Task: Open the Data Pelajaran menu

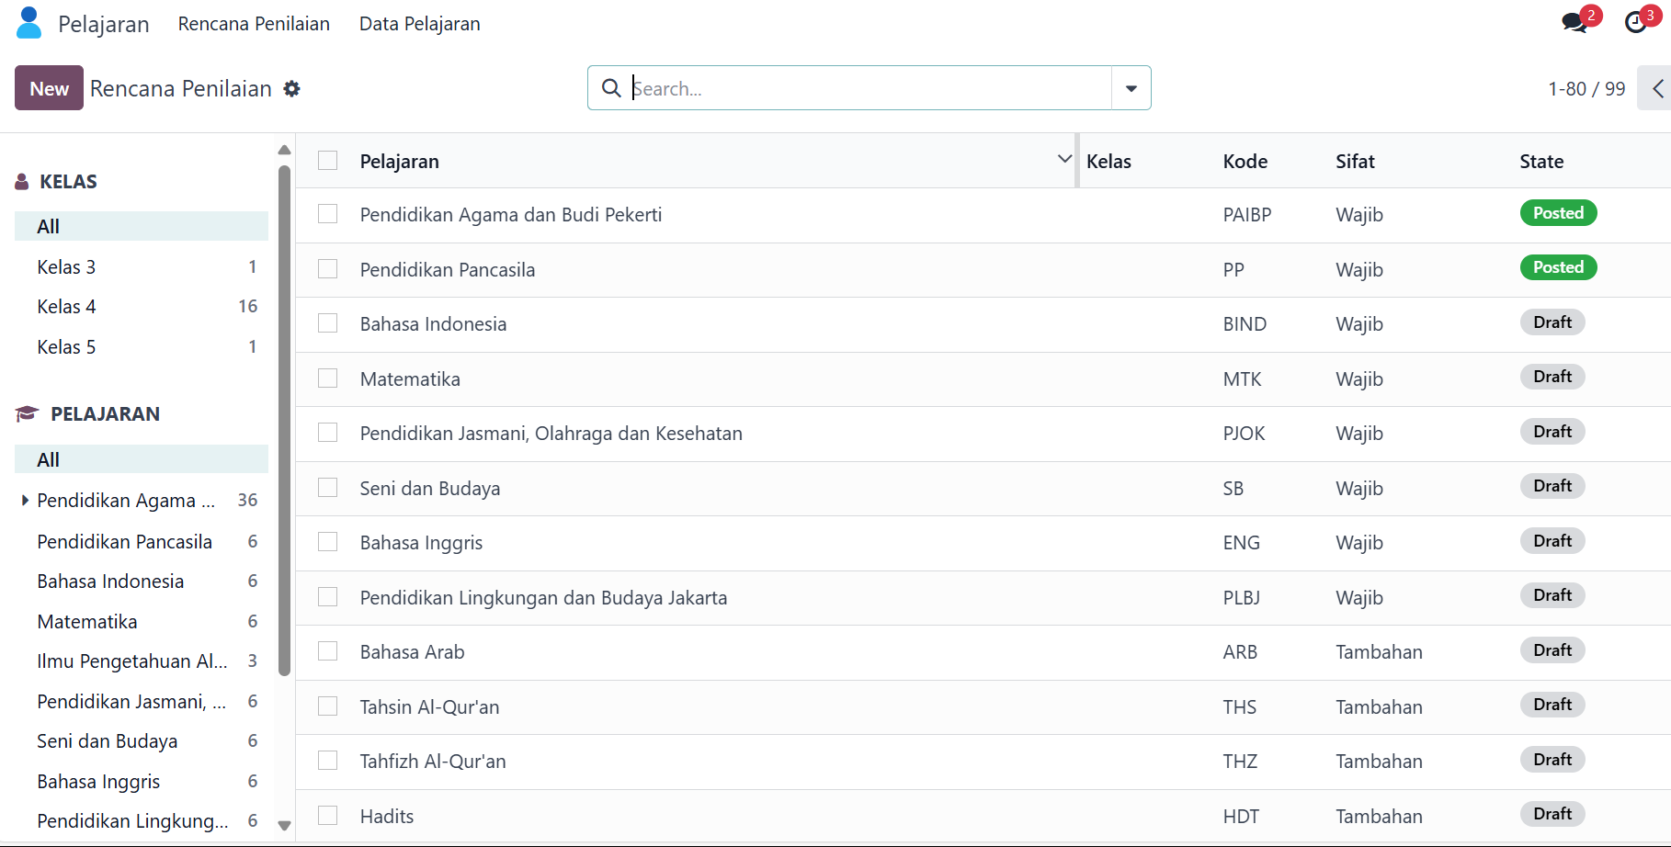Action: coord(419,24)
